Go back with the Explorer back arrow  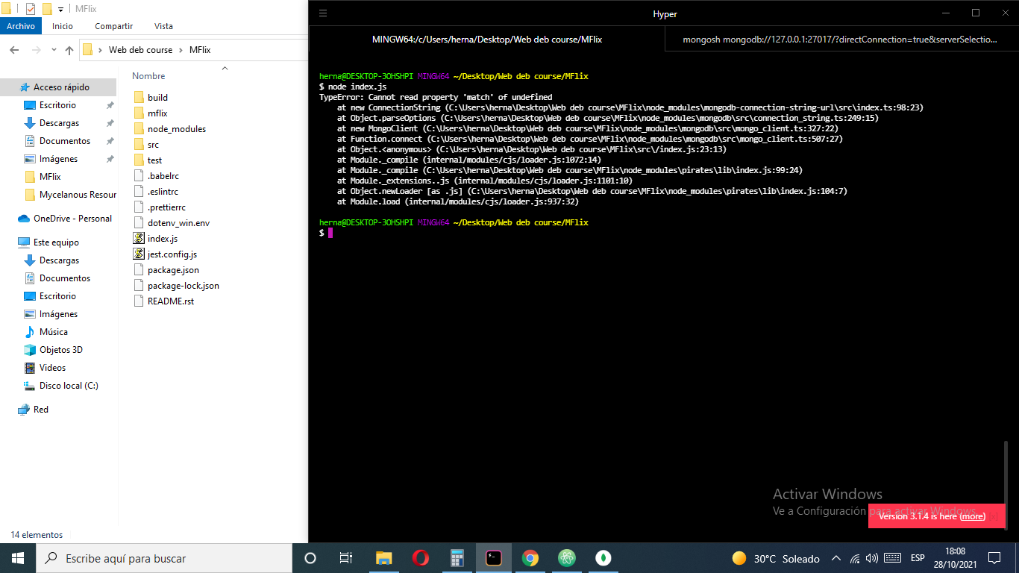(14, 50)
